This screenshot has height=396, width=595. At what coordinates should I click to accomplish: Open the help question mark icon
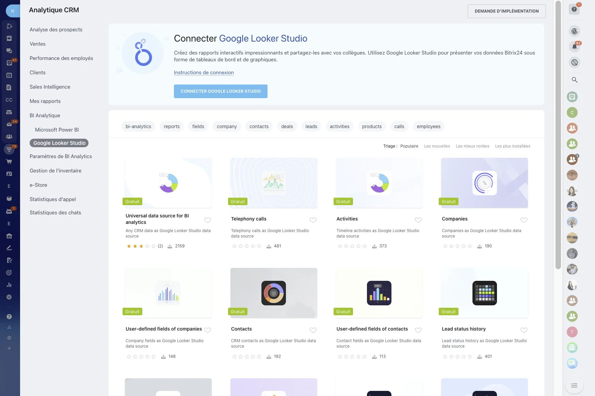pos(574,10)
